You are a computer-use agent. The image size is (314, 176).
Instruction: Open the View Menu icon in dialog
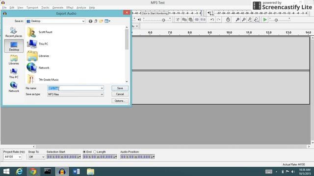(x=107, y=21)
